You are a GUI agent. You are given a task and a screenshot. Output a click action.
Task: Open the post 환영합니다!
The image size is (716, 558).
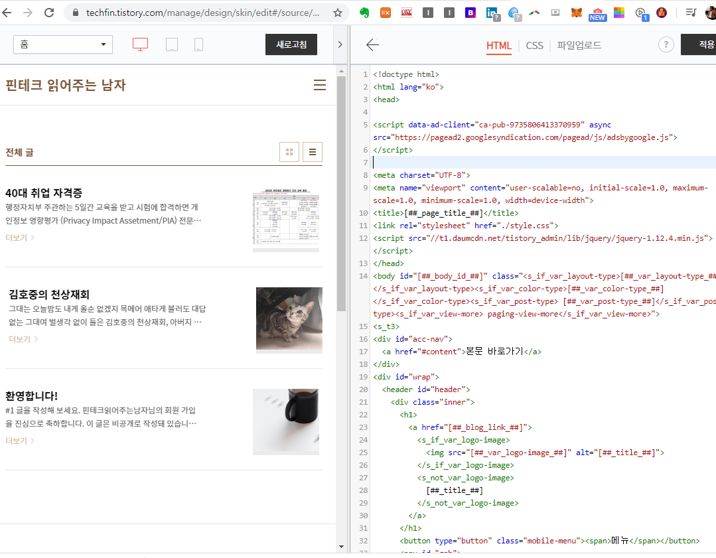31,395
